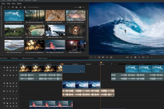This screenshot has width=164, height=109.
Task: Open event FX on the forest sunset clip
Action: [x=58, y=71]
